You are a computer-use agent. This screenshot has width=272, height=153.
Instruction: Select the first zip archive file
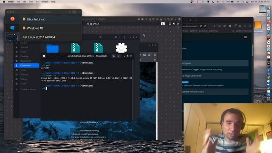tap(76, 48)
